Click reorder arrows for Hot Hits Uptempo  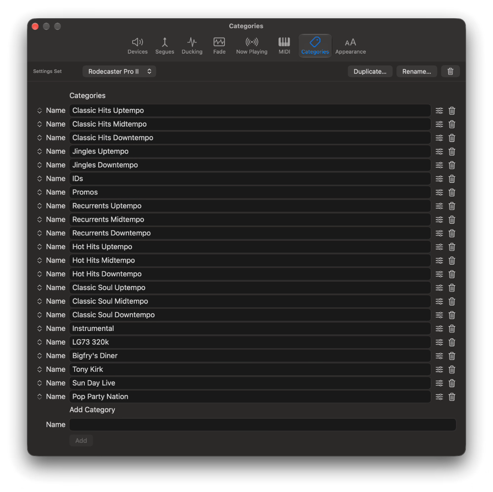click(39, 247)
